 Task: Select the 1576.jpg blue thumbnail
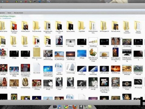click(82, 53)
